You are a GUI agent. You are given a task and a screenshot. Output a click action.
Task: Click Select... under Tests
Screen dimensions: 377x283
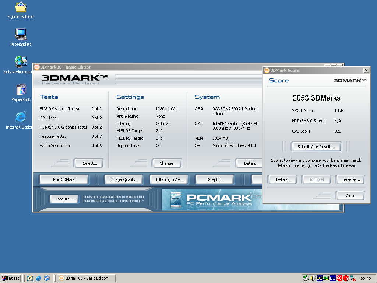click(x=88, y=163)
